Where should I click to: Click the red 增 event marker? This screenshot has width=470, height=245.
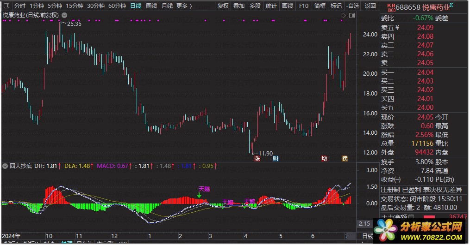pos(325,158)
